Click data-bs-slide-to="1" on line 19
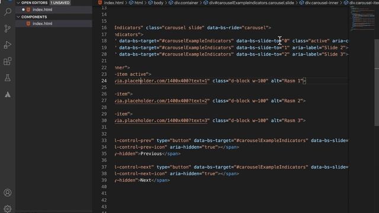This screenshot has width=379, height=213. (x=263, y=48)
